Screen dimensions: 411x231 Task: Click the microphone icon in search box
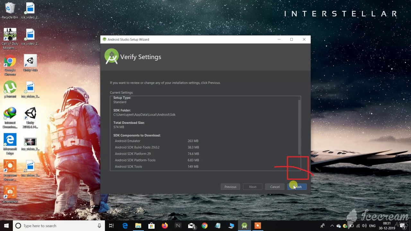(99, 226)
